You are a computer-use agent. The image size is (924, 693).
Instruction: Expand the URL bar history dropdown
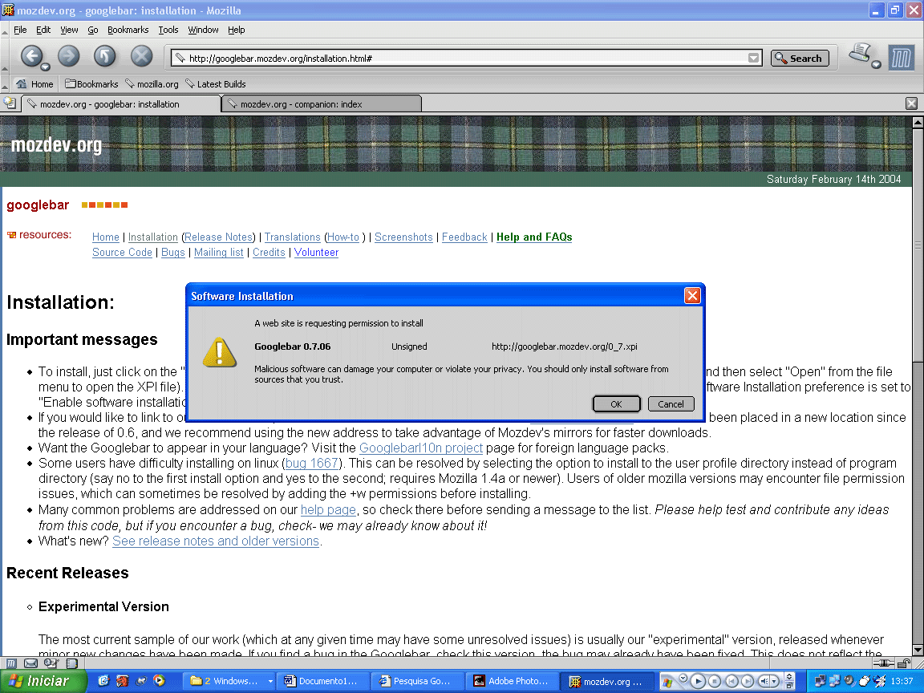[x=753, y=58]
